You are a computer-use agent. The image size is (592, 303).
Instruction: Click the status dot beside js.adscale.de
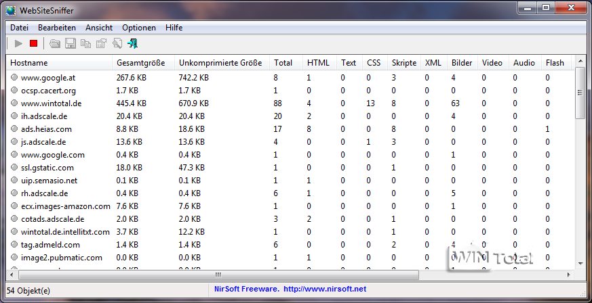(x=14, y=141)
